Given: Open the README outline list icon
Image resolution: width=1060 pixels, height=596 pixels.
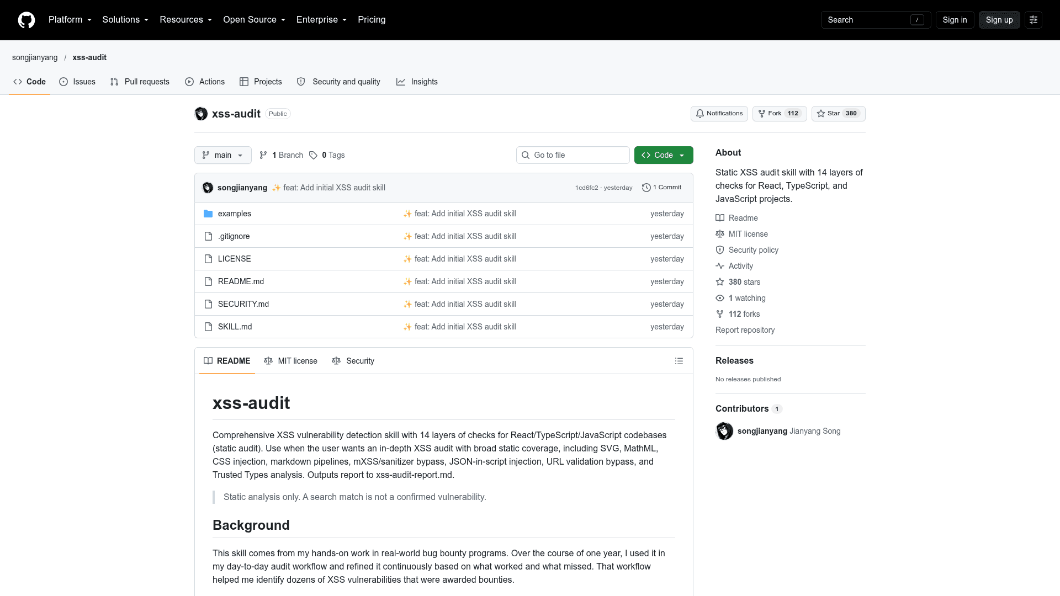Looking at the screenshot, I should pos(679,361).
